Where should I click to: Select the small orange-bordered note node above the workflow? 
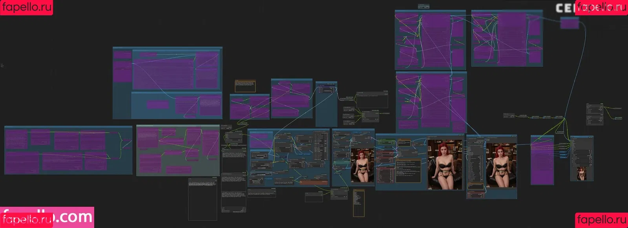click(245, 86)
